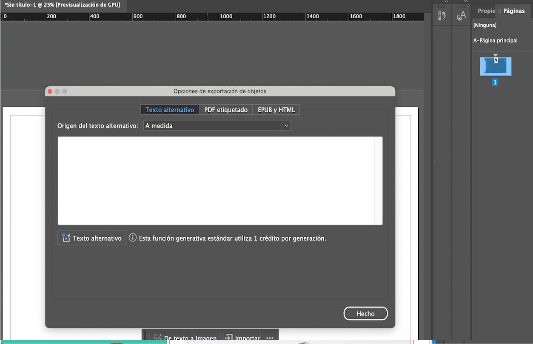
Task: Switch to the EPUB y HTML tab
Action: coord(276,109)
